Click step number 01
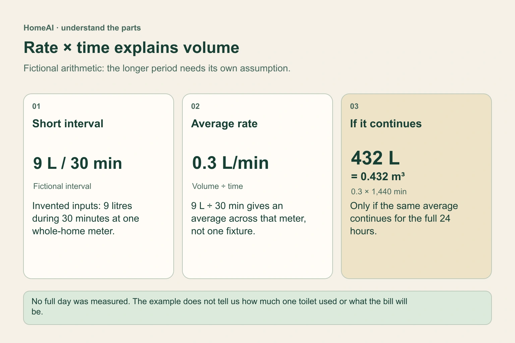This screenshot has height=343, width=515. point(36,107)
